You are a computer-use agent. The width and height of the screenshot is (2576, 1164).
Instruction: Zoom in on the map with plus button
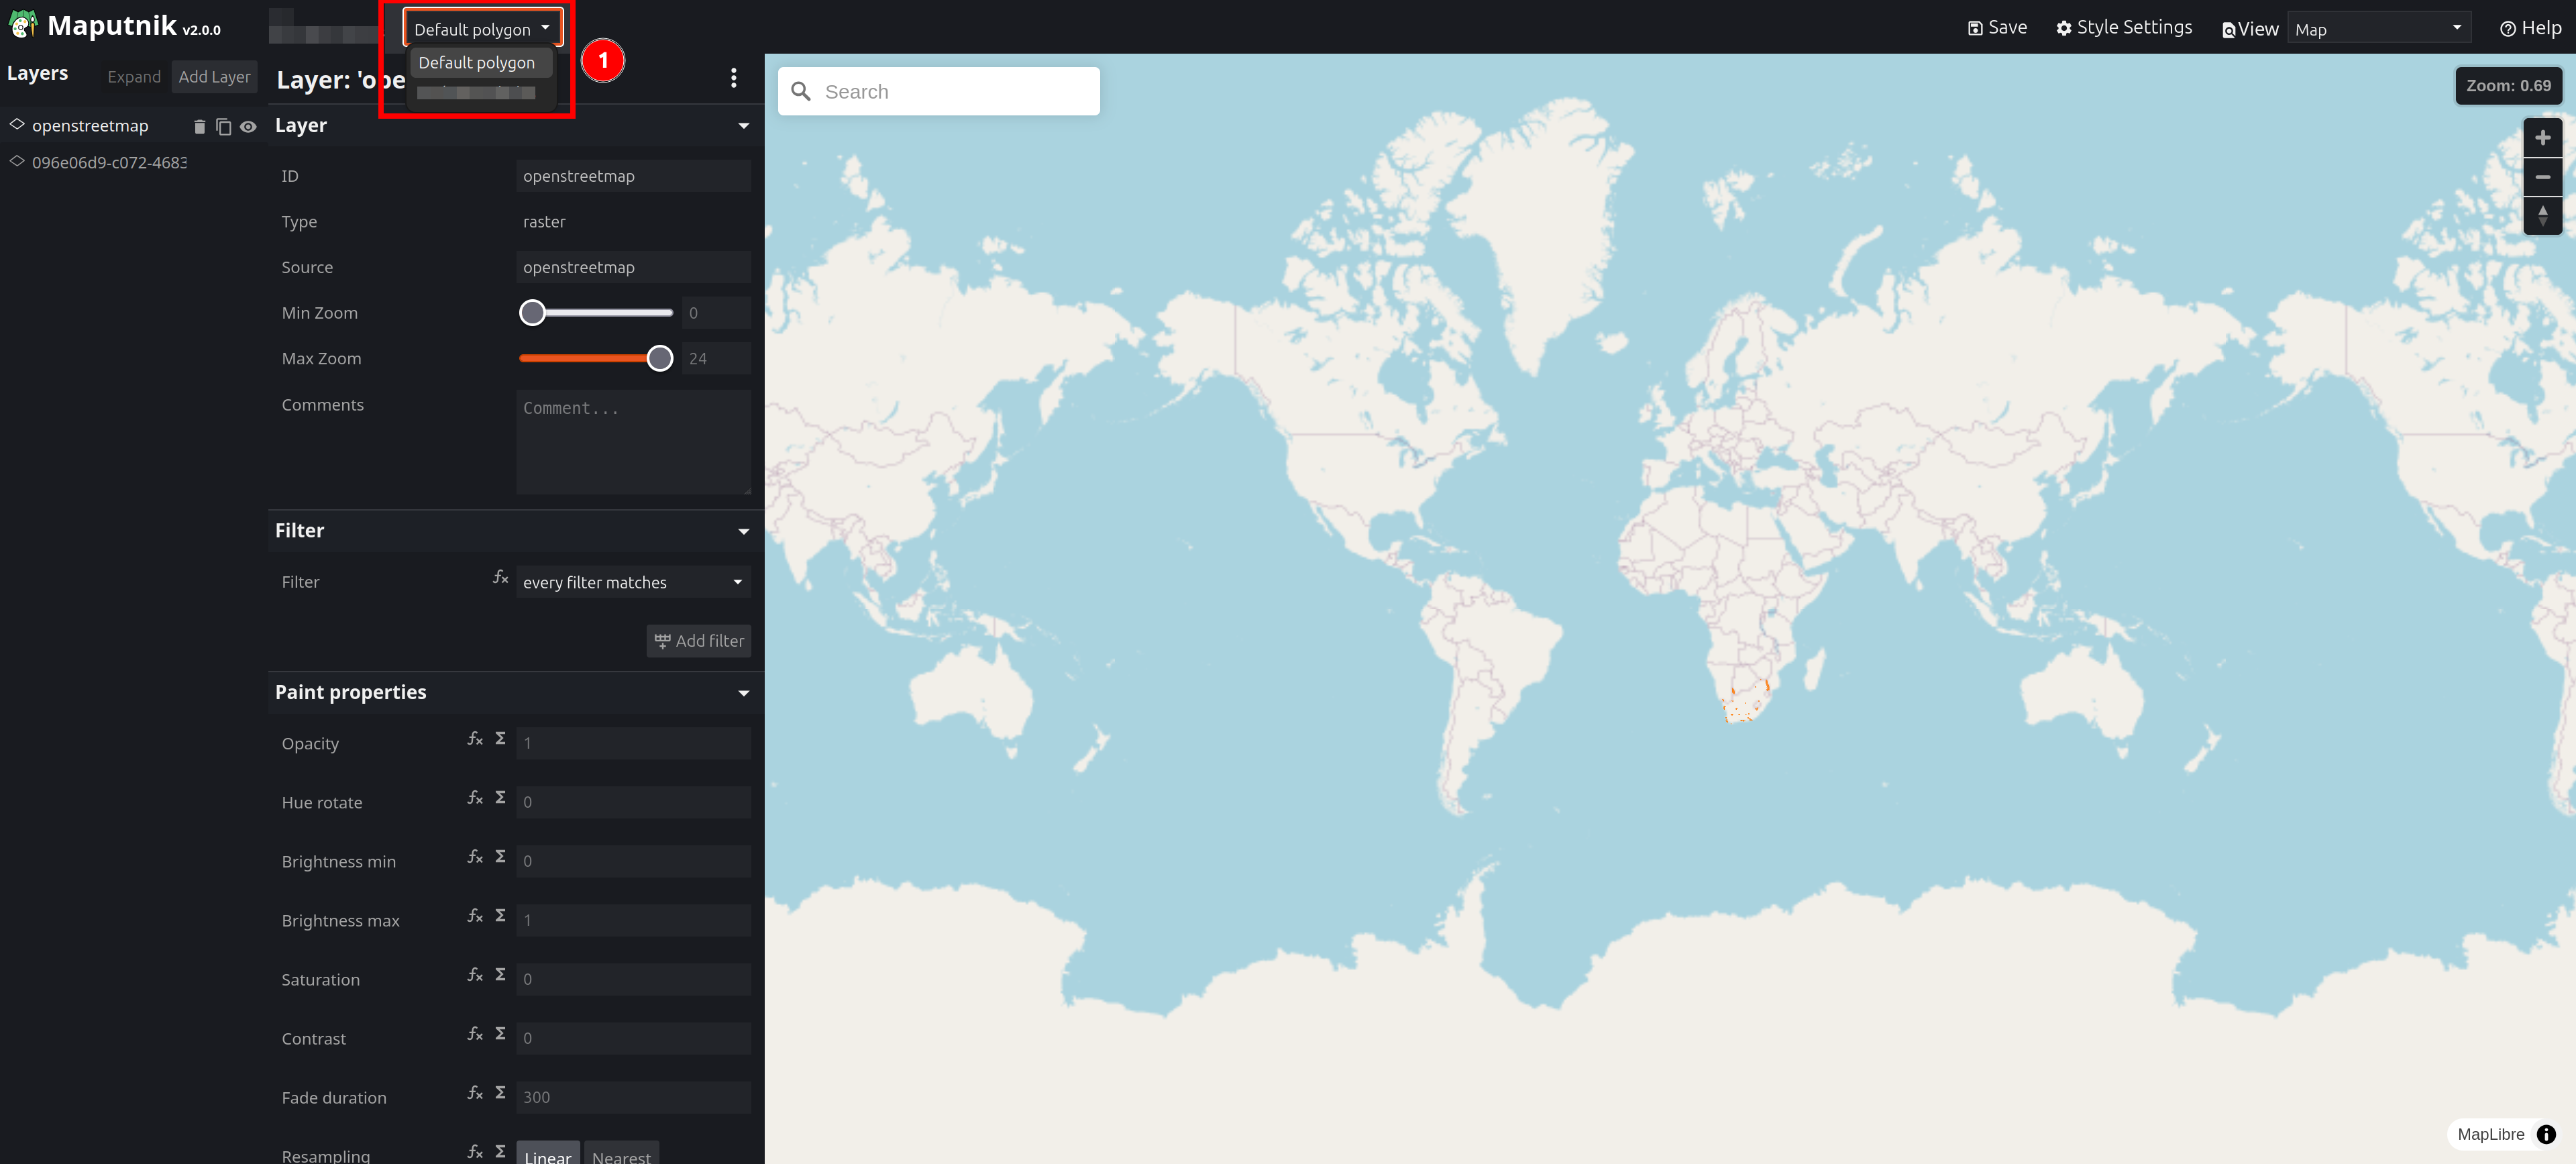tap(2542, 138)
